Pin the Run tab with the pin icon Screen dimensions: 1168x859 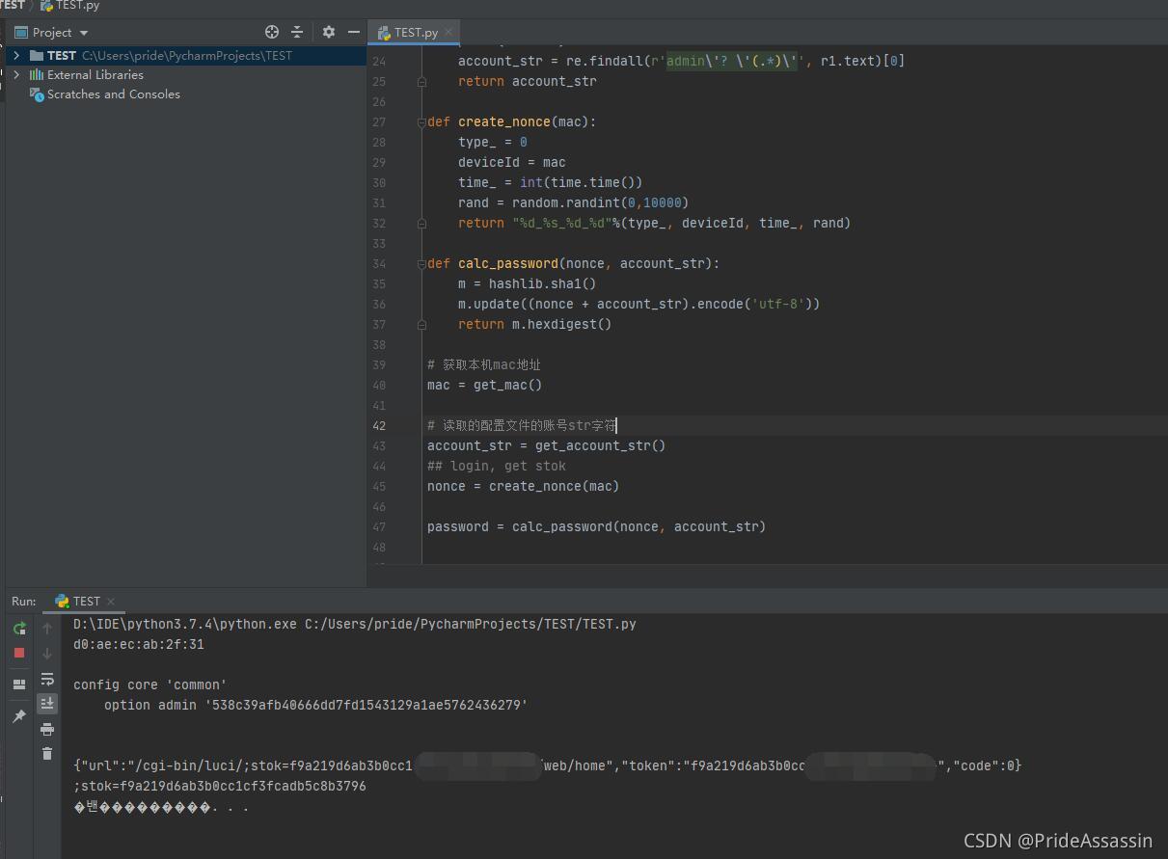(19, 716)
